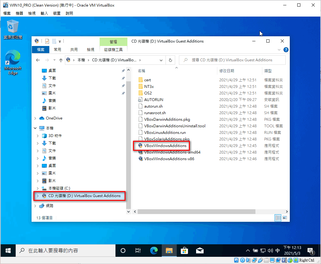
Task: Open the 檔案 ribbon tab
Action: pos(41,50)
